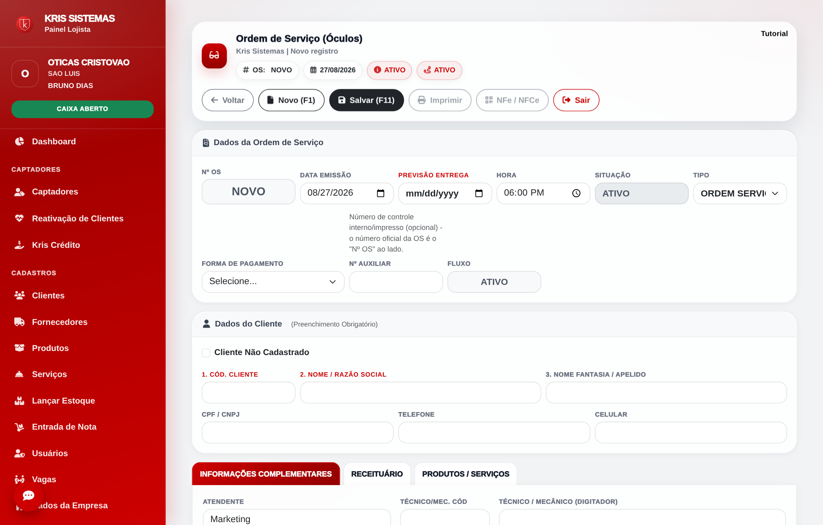This screenshot has width=823, height=525.
Task: Click the Fornecedores truck icon
Action: [20, 322]
